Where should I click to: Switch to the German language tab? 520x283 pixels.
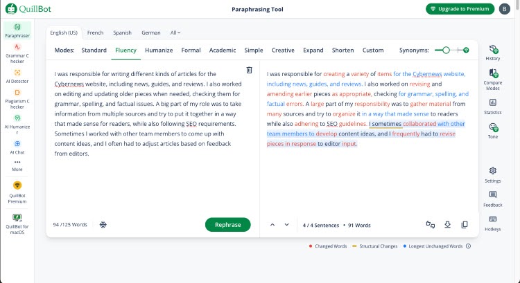pyautogui.click(x=151, y=33)
